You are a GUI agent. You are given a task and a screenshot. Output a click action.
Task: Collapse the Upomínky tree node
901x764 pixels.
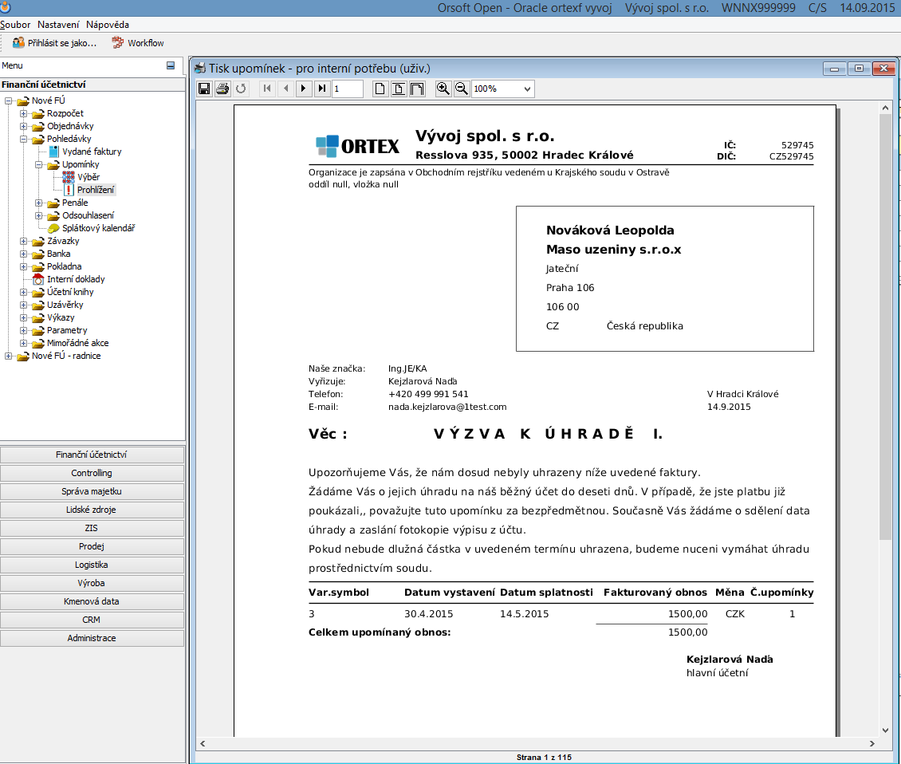point(39,164)
